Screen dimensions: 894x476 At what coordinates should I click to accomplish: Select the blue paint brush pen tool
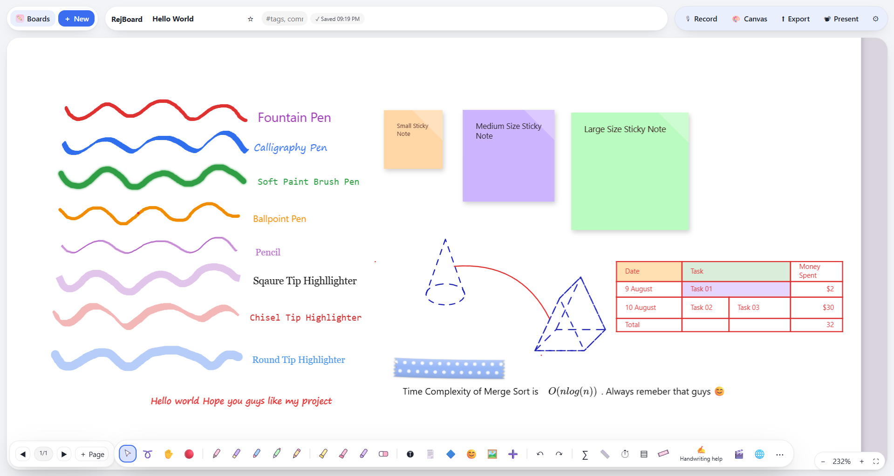(256, 454)
